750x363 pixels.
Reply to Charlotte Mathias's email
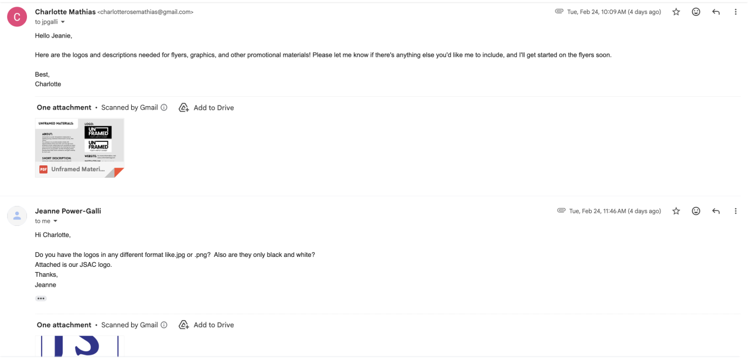point(715,12)
